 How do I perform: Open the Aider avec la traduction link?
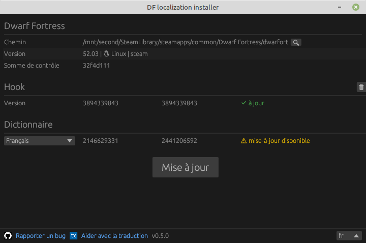pos(114,236)
